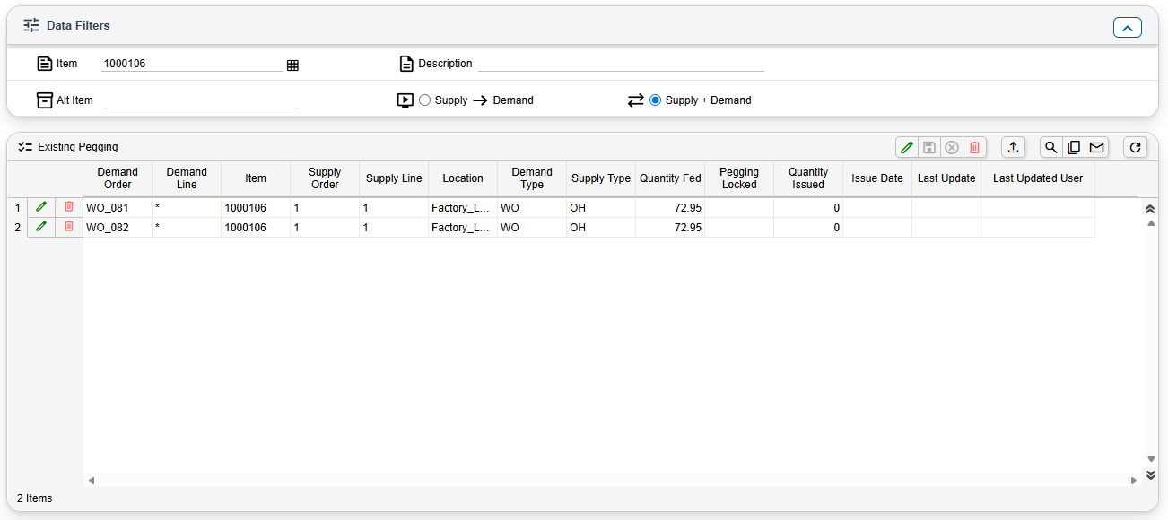Screen dimensions: 1168x520
Task: Click the horizontal scrollbar right arrow
Action: [1134, 481]
